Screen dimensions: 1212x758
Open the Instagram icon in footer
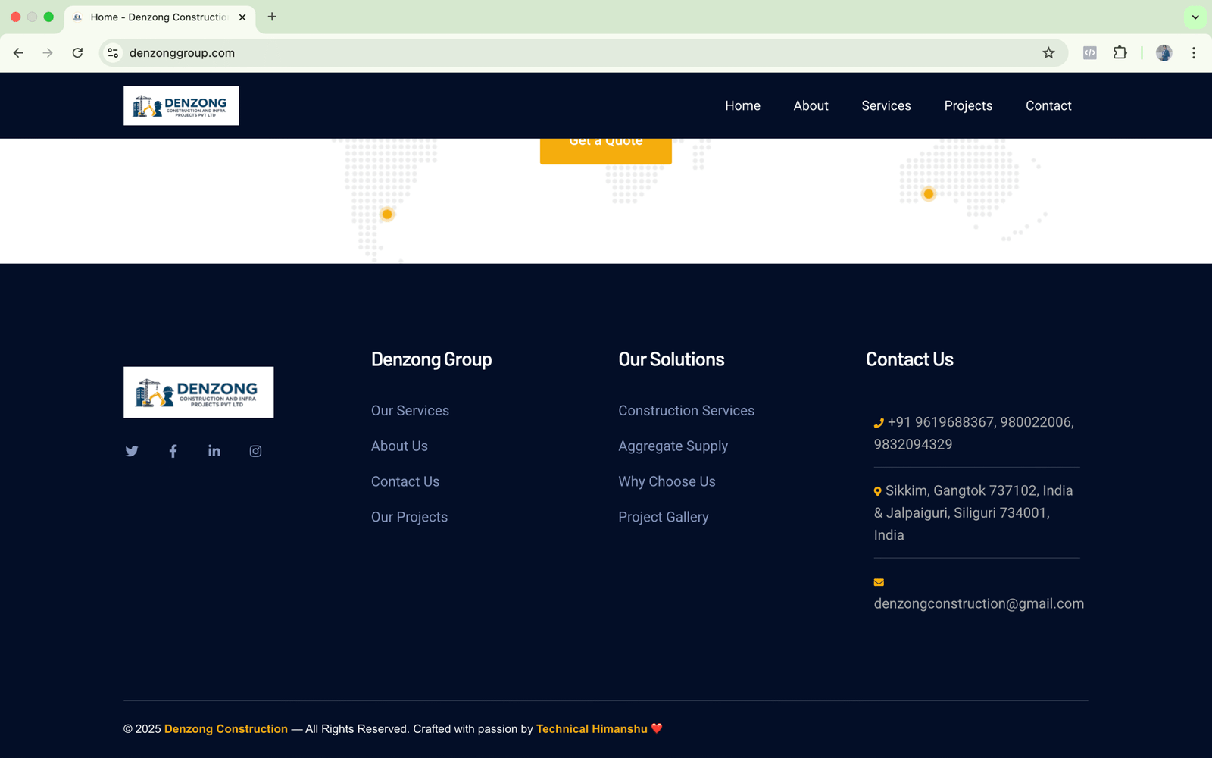(x=255, y=451)
